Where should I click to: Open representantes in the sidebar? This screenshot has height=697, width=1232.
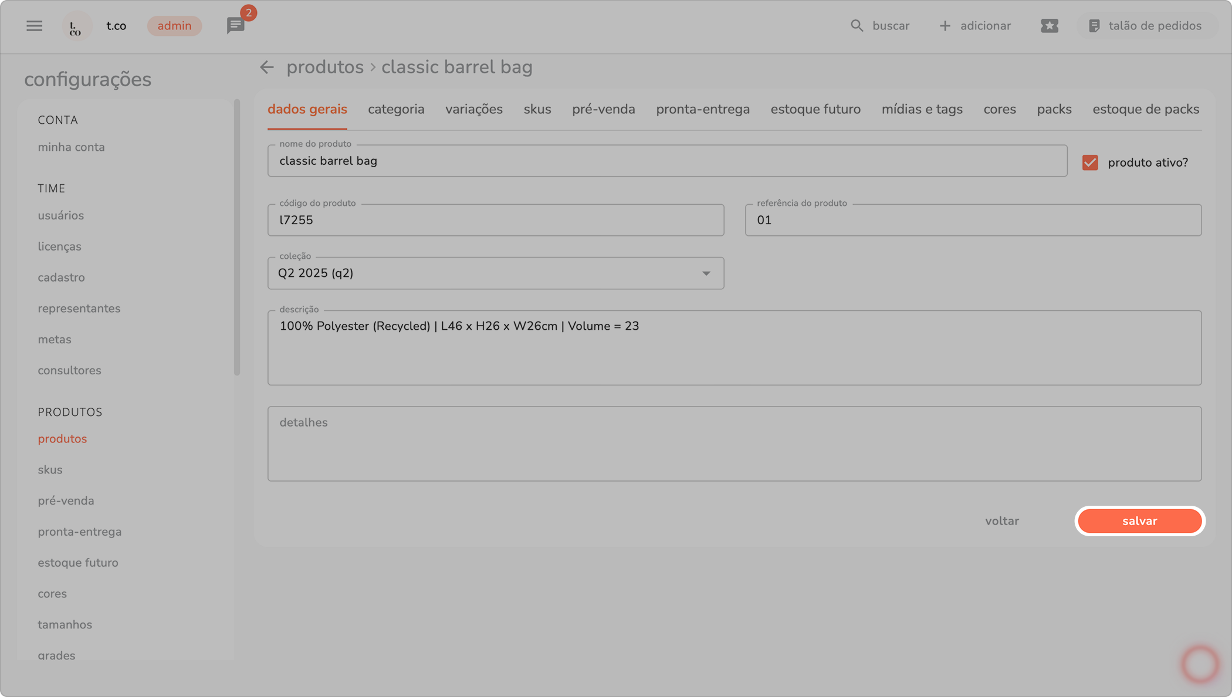coord(79,309)
